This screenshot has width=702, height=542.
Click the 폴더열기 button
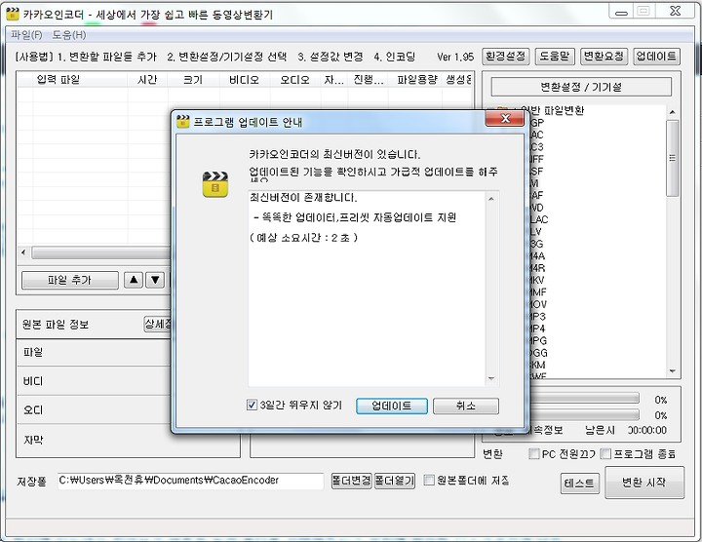click(x=395, y=481)
